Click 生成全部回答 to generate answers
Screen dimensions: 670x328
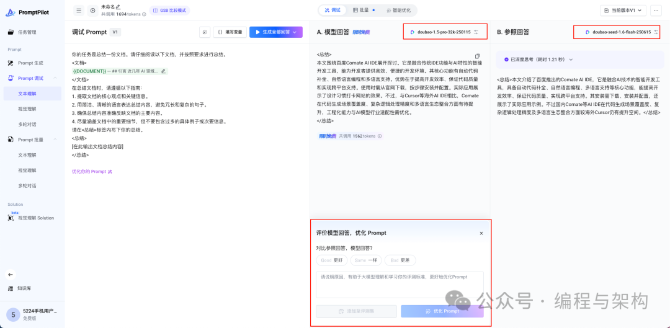pos(272,32)
